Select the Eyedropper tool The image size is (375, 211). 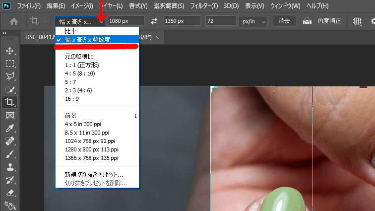(x=10, y=128)
